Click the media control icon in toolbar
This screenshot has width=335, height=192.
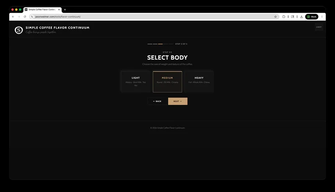292,17
